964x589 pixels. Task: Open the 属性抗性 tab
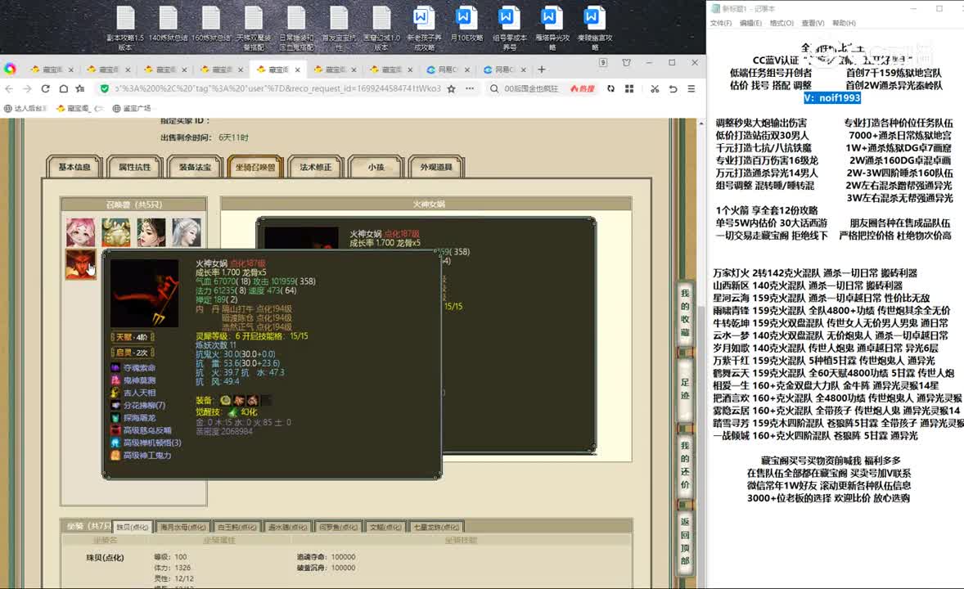[x=135, y=167]
